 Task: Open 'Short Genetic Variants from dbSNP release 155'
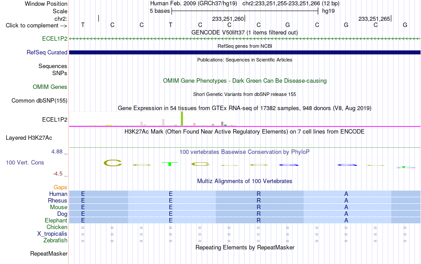click(245, 94)
